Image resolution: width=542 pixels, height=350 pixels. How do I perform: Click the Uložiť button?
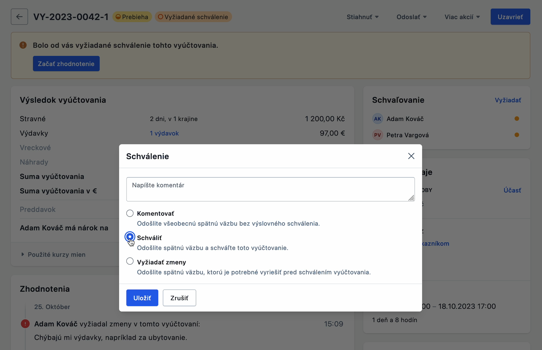(142, 298)
